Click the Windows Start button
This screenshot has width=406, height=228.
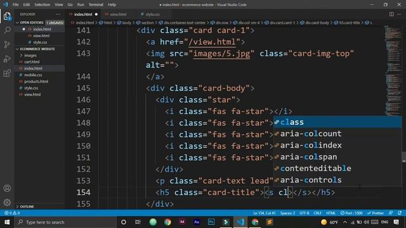tap(7, 222)
